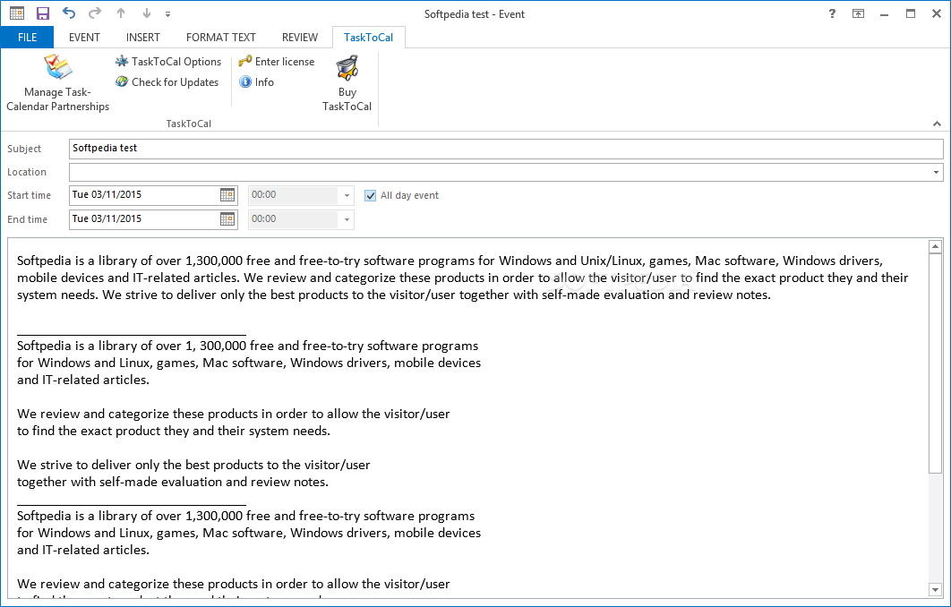Click the TaskToCal group label in ribbon
The height and width of the screenshot is (607, 951).
coord(189,124)
